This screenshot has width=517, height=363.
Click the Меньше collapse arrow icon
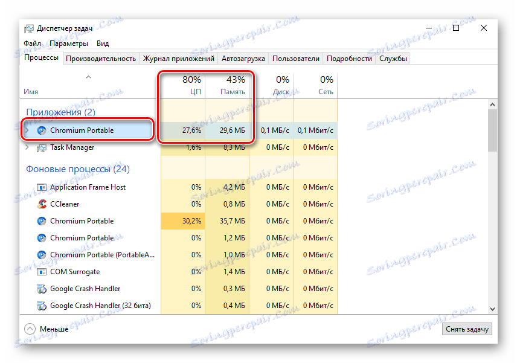[30, 329]
